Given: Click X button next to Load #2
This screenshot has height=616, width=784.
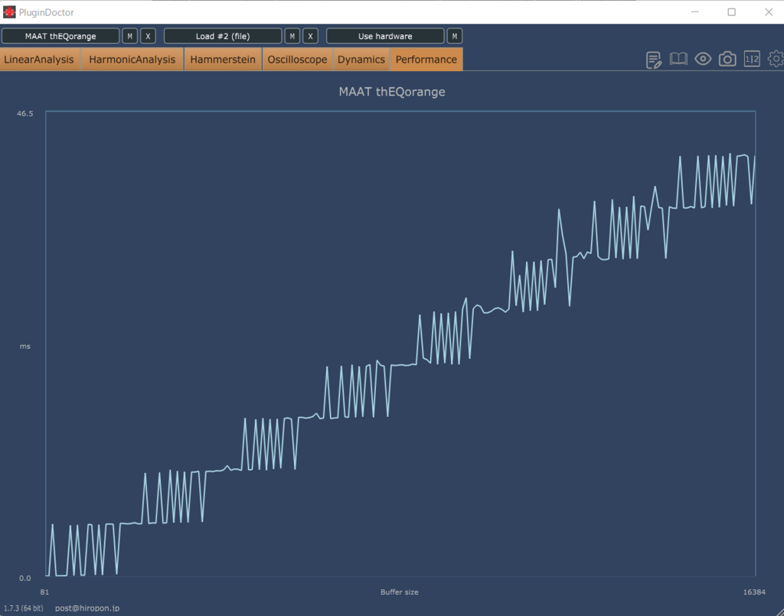Looking at the screenshot, I should pos(311,36).
